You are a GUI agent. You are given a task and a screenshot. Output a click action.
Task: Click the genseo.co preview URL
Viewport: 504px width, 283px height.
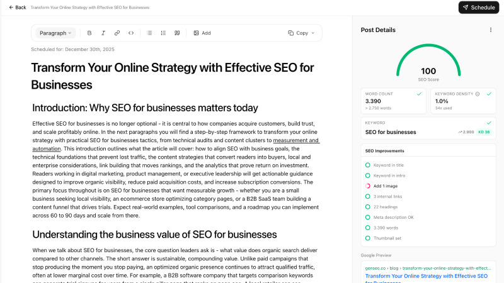(x=428, y=268)
